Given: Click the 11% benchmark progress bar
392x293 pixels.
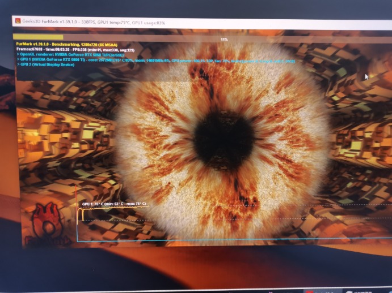Looking at the screenshot, I should coord(224,39).
